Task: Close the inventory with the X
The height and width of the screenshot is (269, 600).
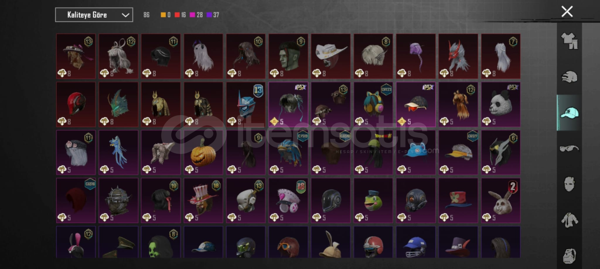Action: tap(567, 12)
